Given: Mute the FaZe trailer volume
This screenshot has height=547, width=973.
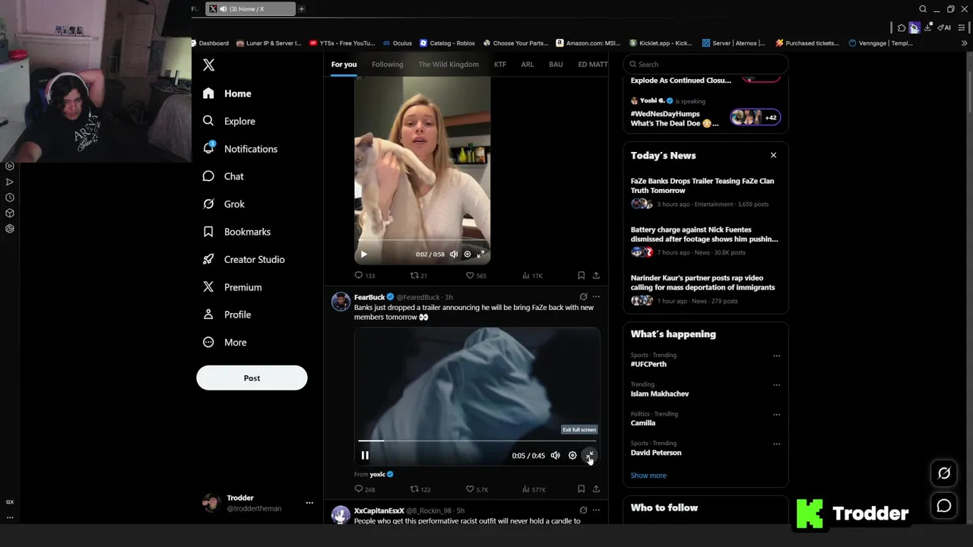Looking at the screenshot, I should coord(555,456).
